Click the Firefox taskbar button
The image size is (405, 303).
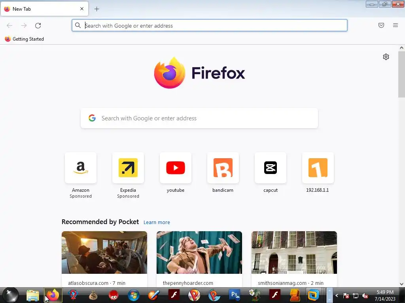[53, 295]
